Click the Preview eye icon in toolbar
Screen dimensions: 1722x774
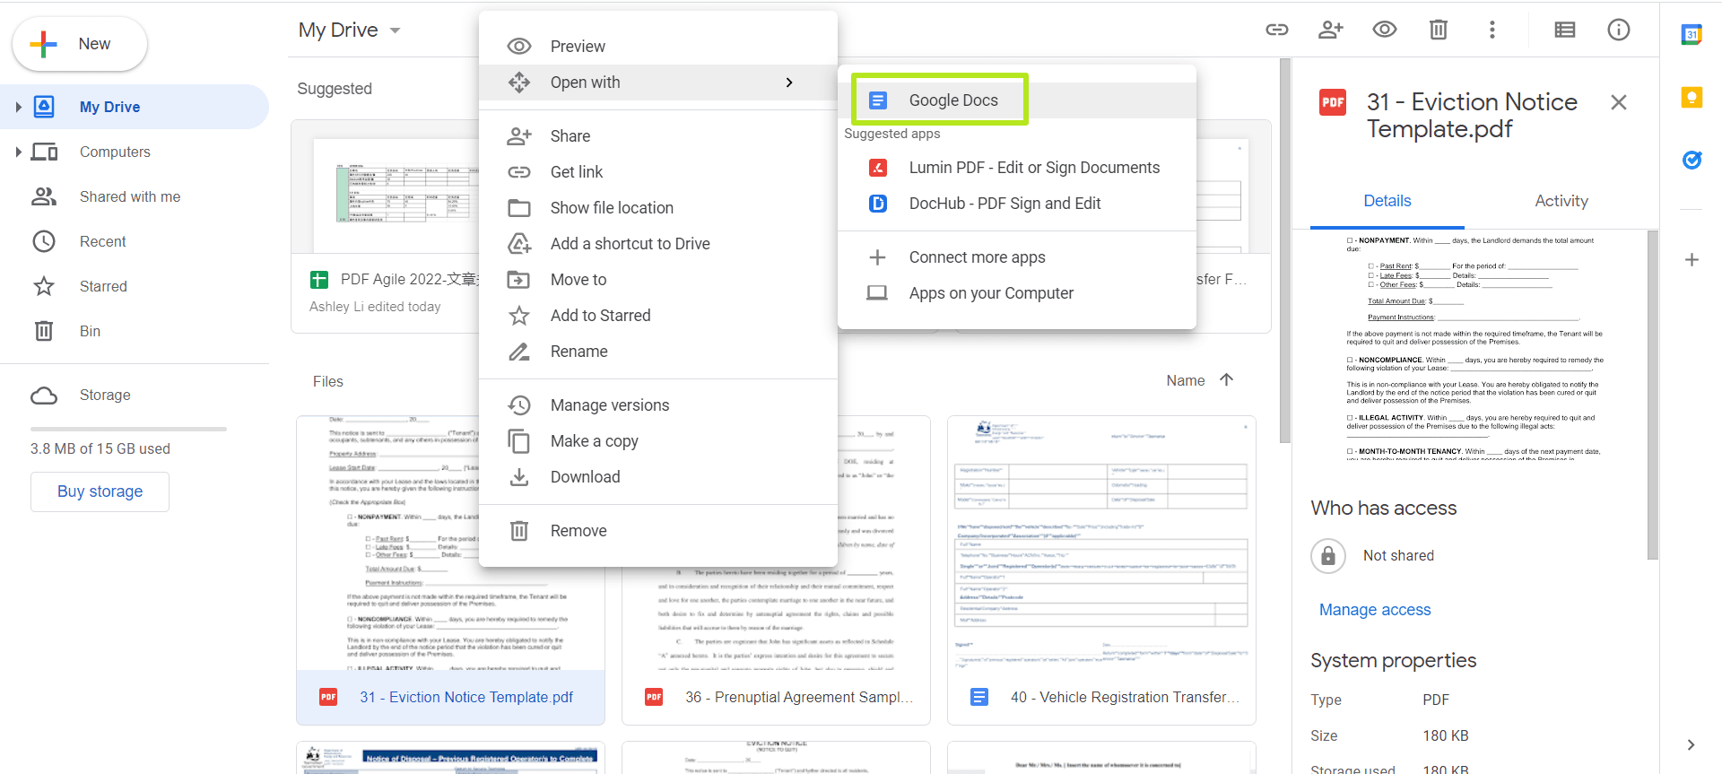1384,30
